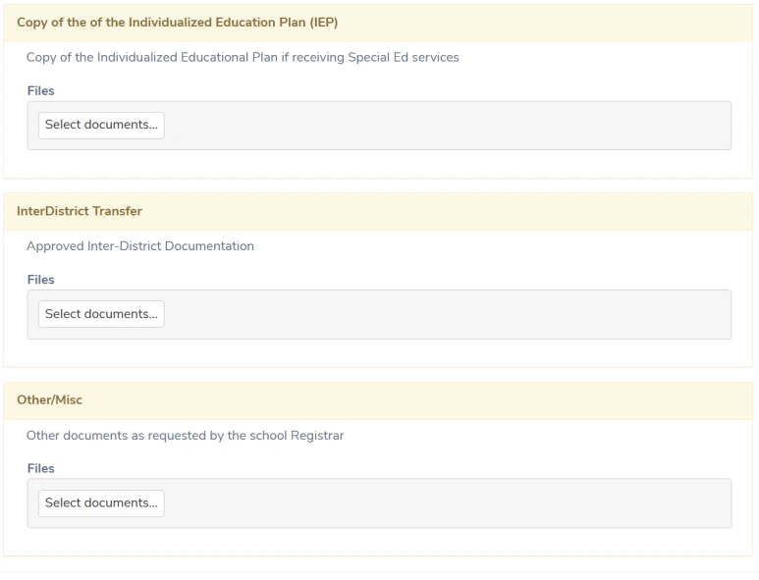
Task: Click the InterDistrict Transfer file drop area
Action: (x=442, y=314)
